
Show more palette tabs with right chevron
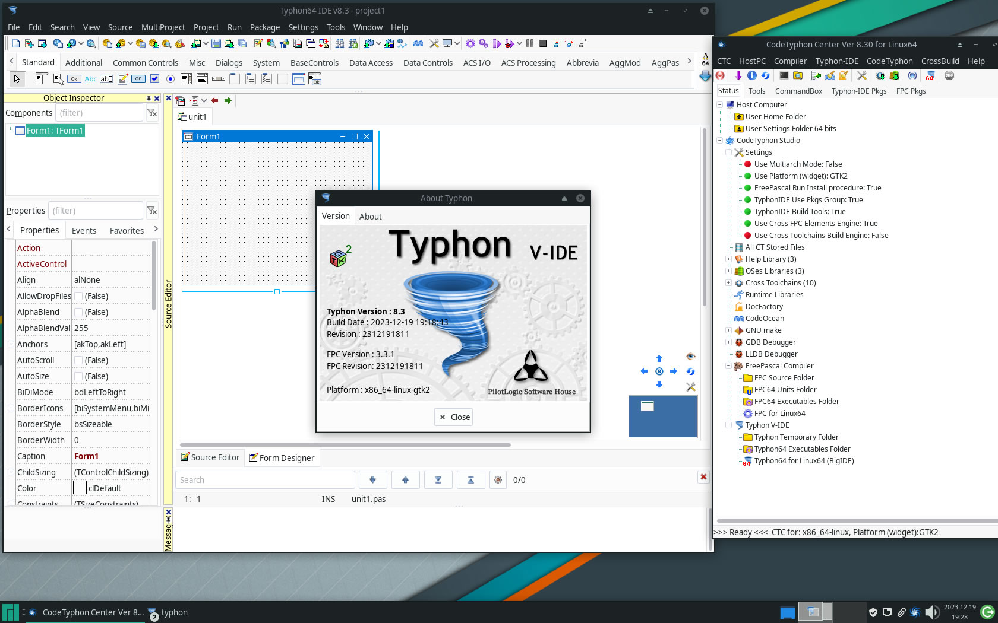pyautogui.click(x=689, y=61)
